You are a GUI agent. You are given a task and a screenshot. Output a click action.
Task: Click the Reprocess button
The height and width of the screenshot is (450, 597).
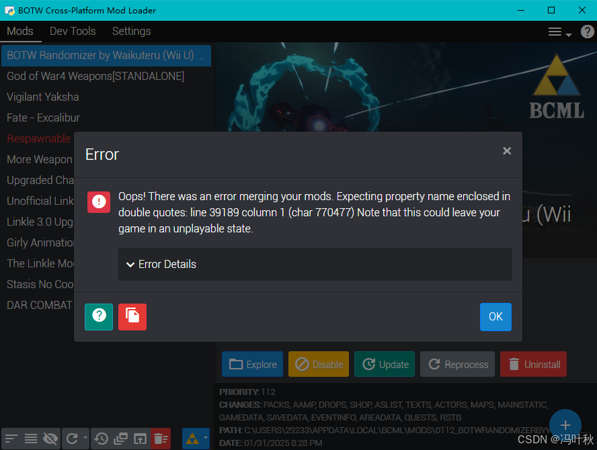click(457, 365)
